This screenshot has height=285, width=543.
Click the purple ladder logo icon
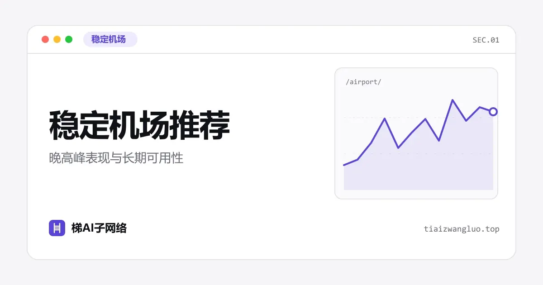pyautogui.click(x=57, y=228)
